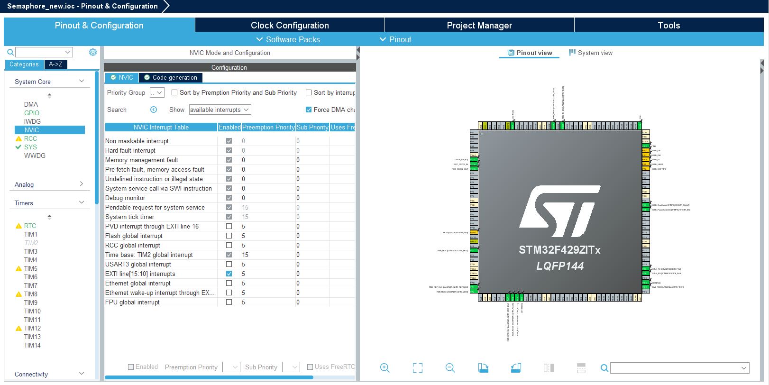Check Sort by Premption Priority and Sub Priority
The image size is (769, 385).
click(174, 92)
